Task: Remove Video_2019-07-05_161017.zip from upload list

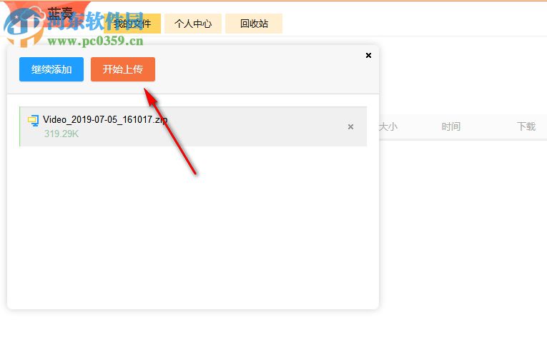Action: coord(350,127)
